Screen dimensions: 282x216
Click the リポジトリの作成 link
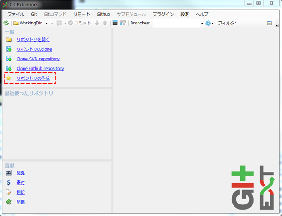coord(33,78)
